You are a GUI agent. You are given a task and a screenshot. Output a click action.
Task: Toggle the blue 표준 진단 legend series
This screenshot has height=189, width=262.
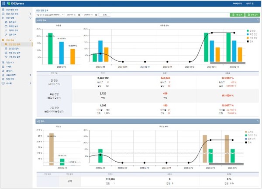(x=248, y=34)
